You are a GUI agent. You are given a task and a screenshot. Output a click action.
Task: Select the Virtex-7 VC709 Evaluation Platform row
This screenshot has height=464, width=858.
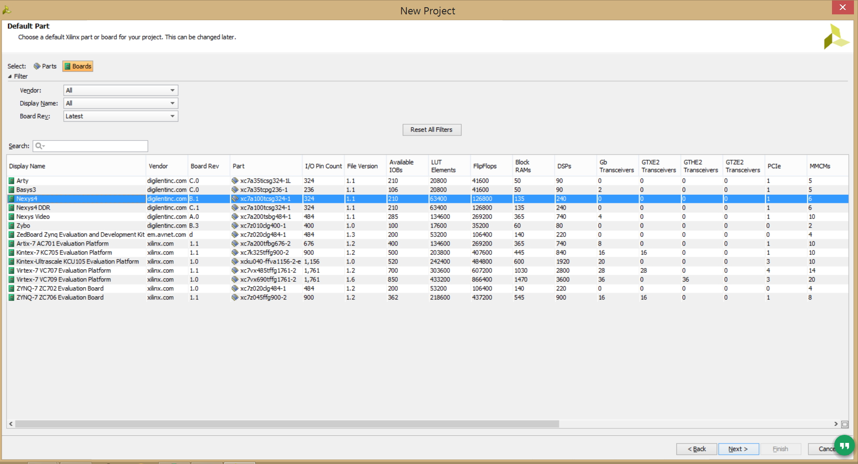tap(427, 280)
